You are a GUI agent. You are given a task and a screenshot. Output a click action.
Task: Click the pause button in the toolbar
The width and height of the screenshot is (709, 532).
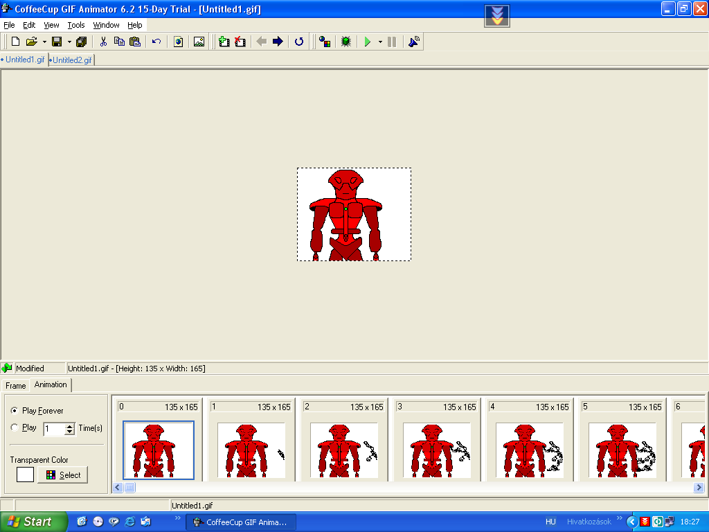[x=392, y=42]
